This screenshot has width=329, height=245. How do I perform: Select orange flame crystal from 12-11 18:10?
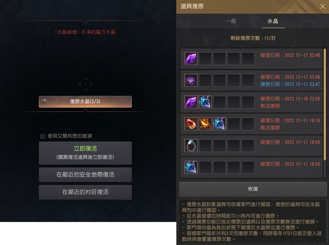coord(205,124)
